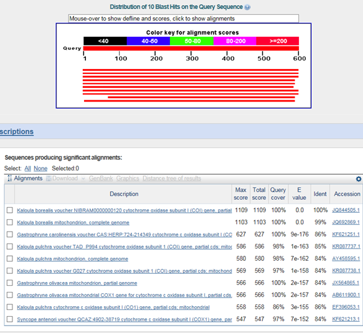This screenshot has width=363, height=333.
Task: Click the Select All link
Action: click(x=27, y=169)
